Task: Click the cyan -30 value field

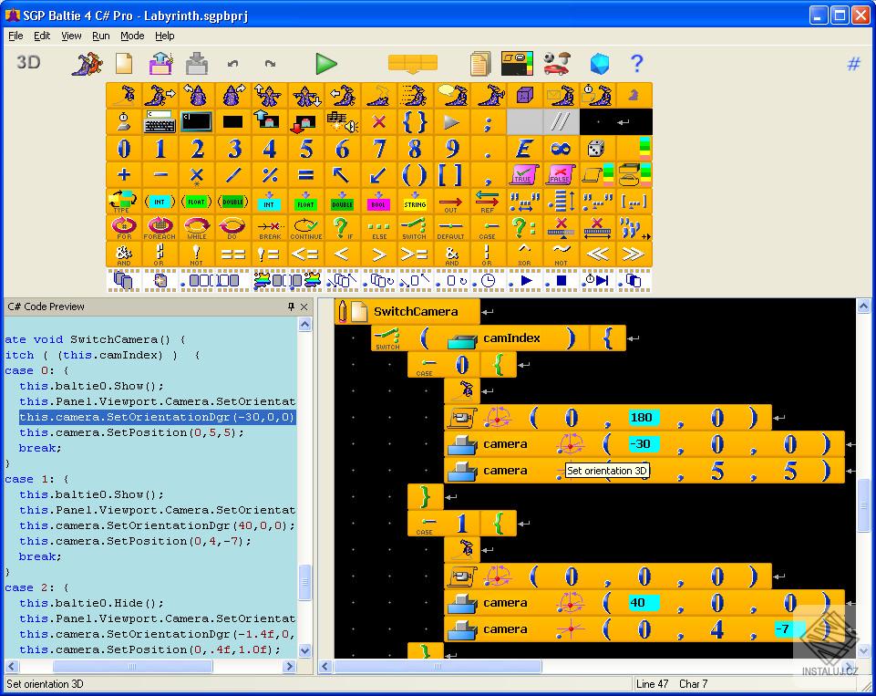Action: pyautogui.click(x=643, y=444)
